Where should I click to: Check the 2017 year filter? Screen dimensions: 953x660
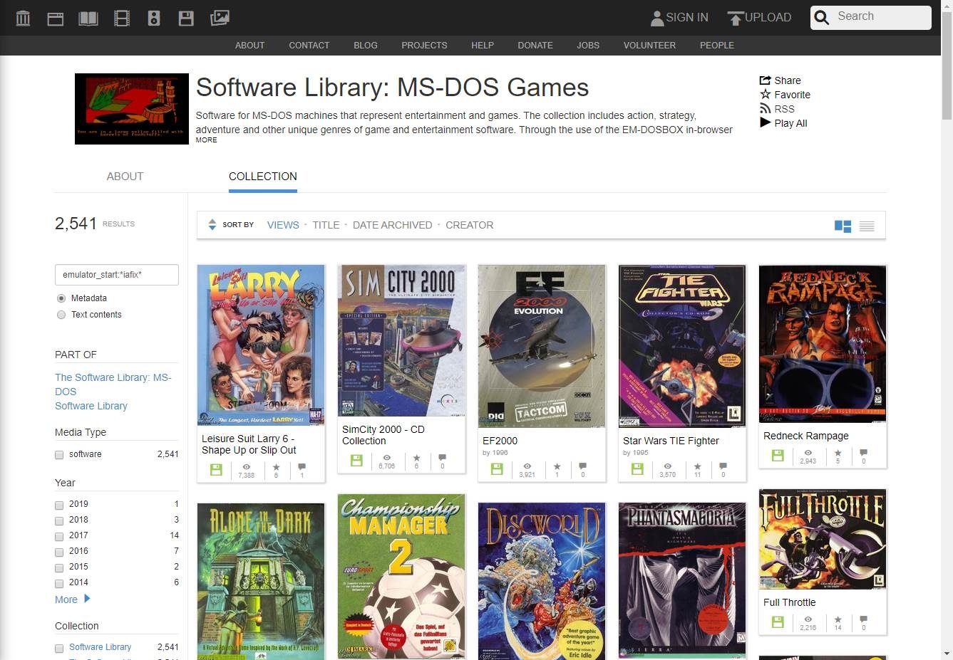(59, 536)
